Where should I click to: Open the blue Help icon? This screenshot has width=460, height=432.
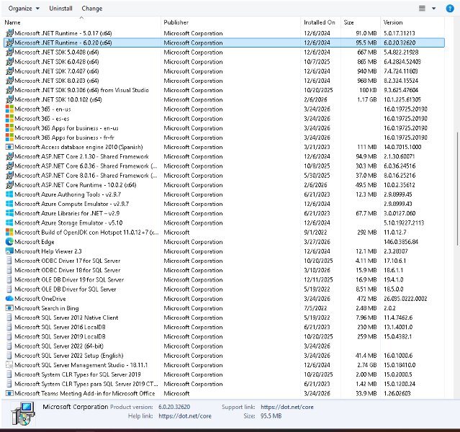point(450,9)
